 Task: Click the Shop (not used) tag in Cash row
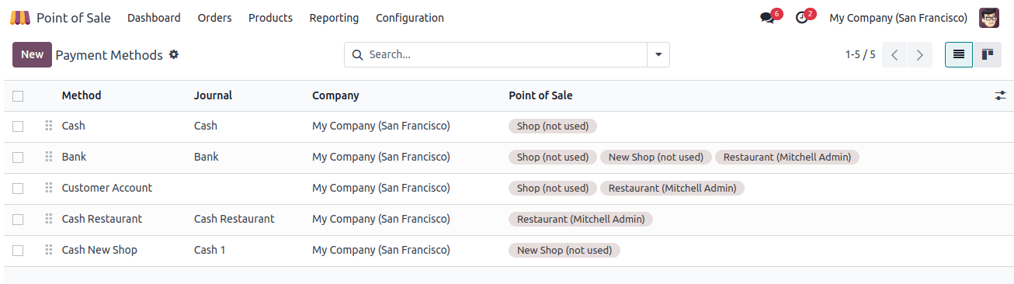553,126
